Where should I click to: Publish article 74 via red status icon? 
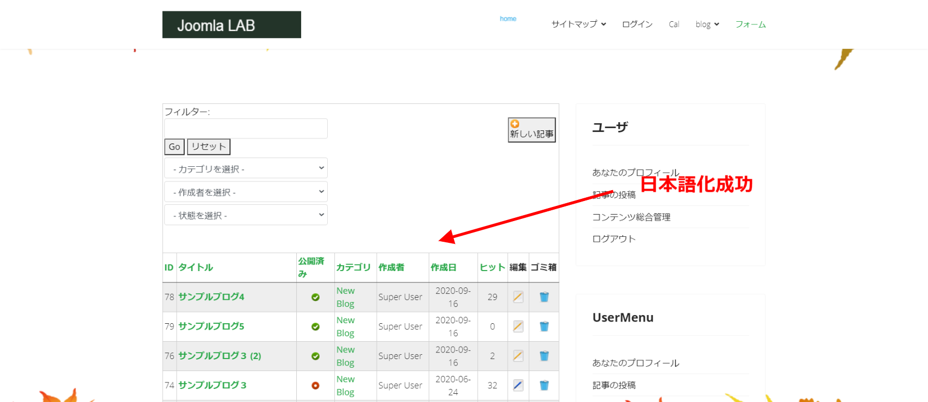(315, 385)
